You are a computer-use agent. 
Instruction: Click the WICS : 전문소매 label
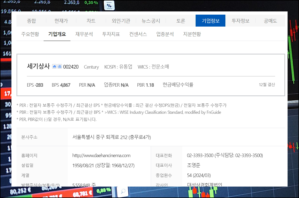point(153,67)
